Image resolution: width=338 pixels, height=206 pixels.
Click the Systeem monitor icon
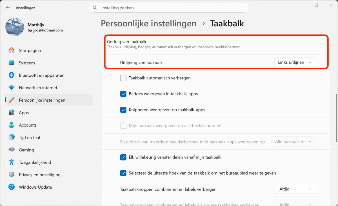12,63
